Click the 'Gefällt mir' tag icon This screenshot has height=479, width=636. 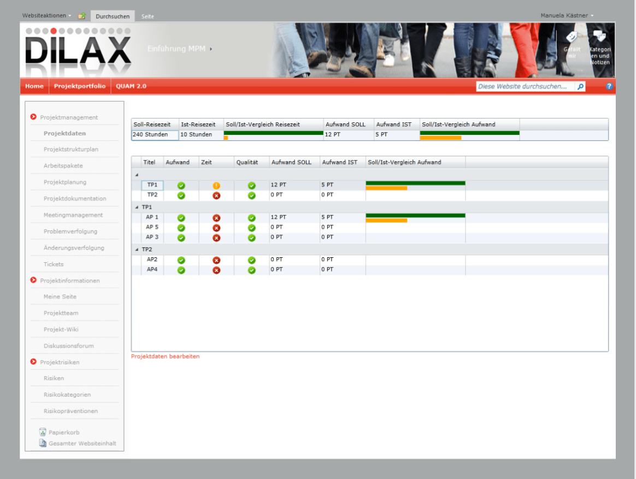click(x=572, y=37)
